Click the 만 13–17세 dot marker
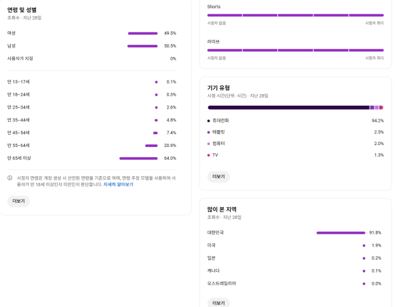Screen dimensions: 407x307 (x=156, y=82)
